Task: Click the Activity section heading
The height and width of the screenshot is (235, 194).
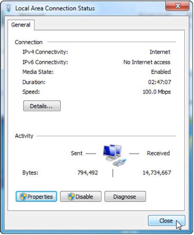Action: (x=24, y=136)
